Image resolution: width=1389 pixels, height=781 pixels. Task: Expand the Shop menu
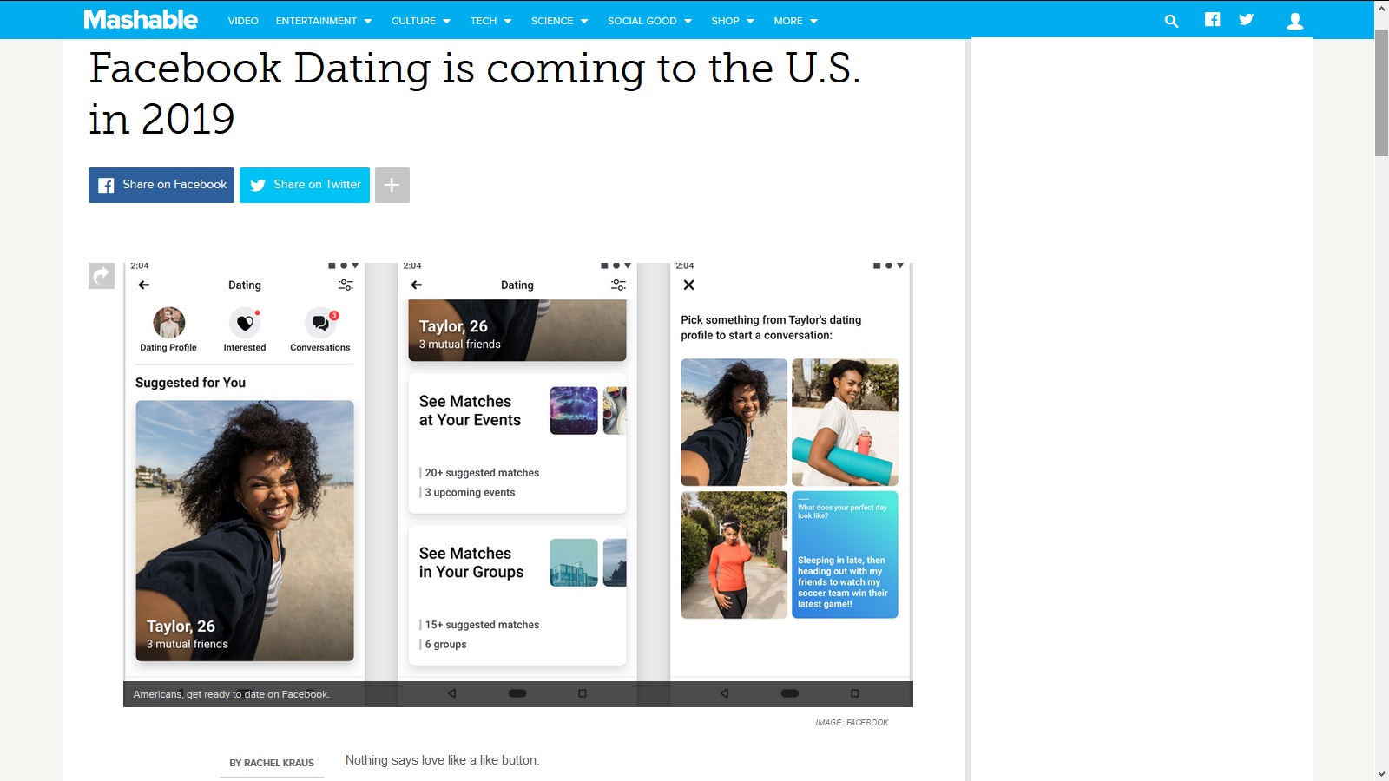pos(733,21)
